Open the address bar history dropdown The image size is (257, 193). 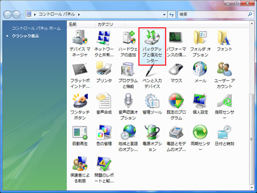click(x=164, y=14)
